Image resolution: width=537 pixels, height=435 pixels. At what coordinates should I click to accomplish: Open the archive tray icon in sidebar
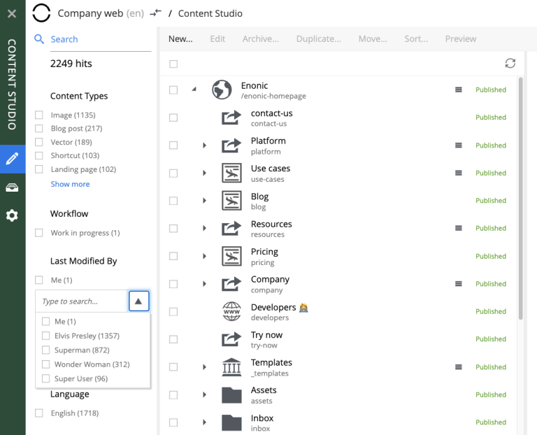coord(13,187)
